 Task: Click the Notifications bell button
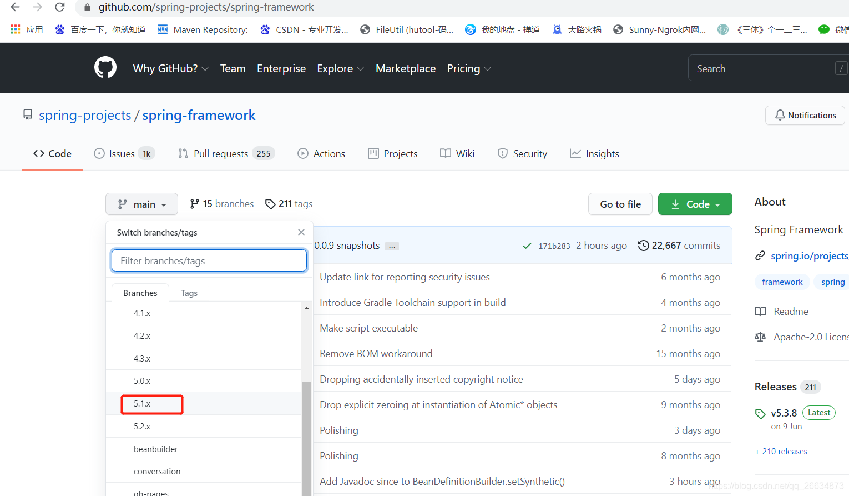tap(805, 115)
